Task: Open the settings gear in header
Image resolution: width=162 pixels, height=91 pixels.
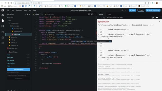Action: tap(123, 10)
